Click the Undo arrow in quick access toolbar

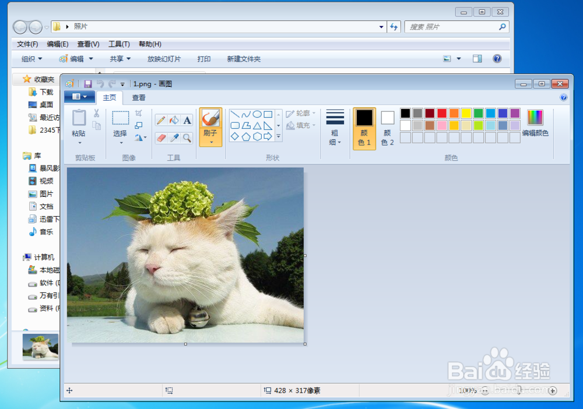tap(100, 84)
